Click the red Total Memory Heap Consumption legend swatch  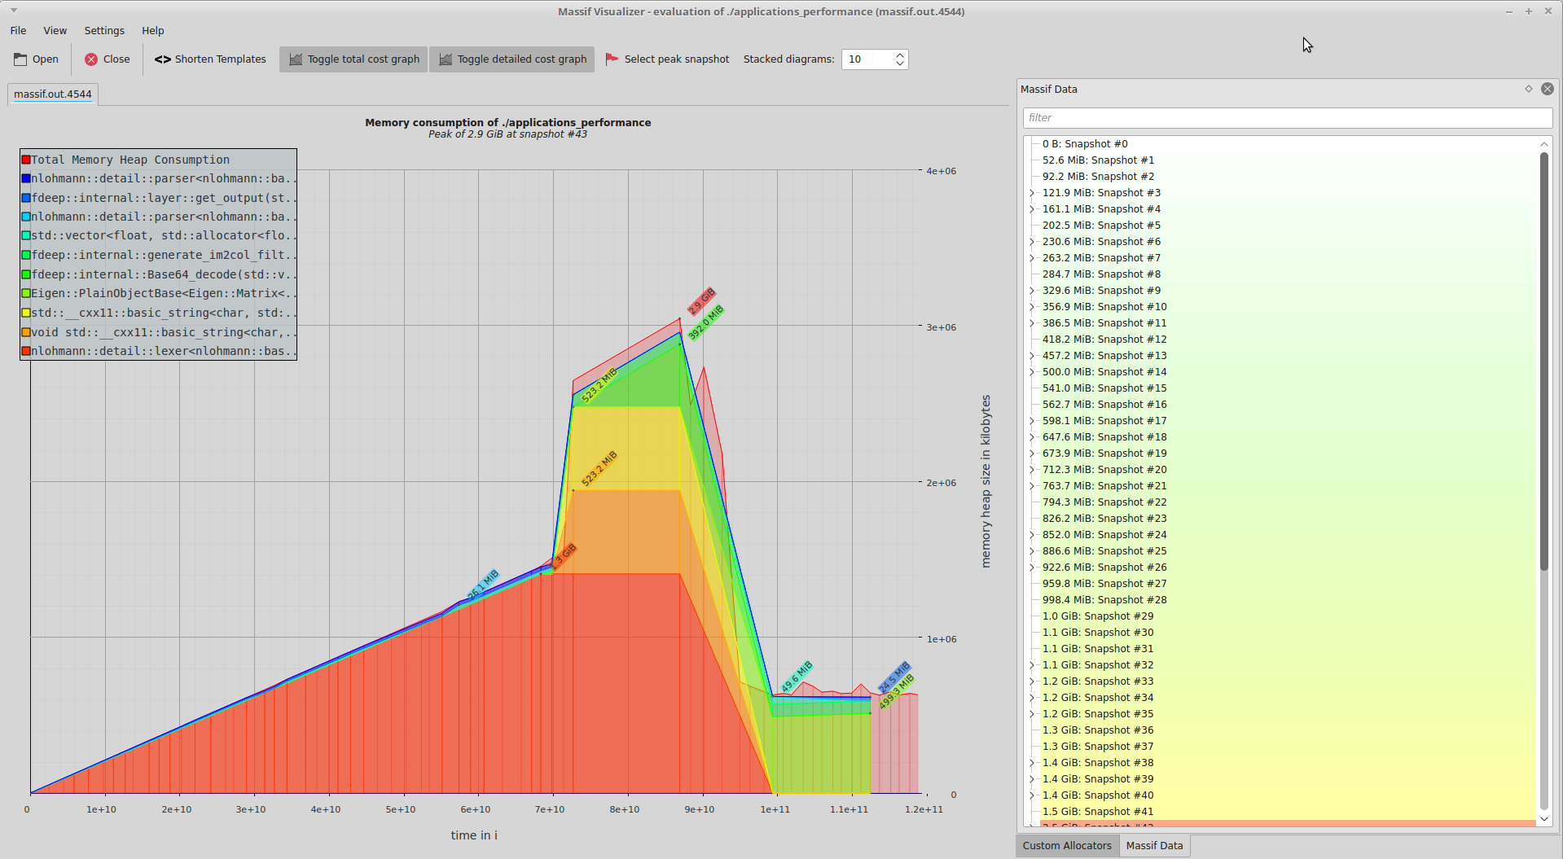pos(26,160)
